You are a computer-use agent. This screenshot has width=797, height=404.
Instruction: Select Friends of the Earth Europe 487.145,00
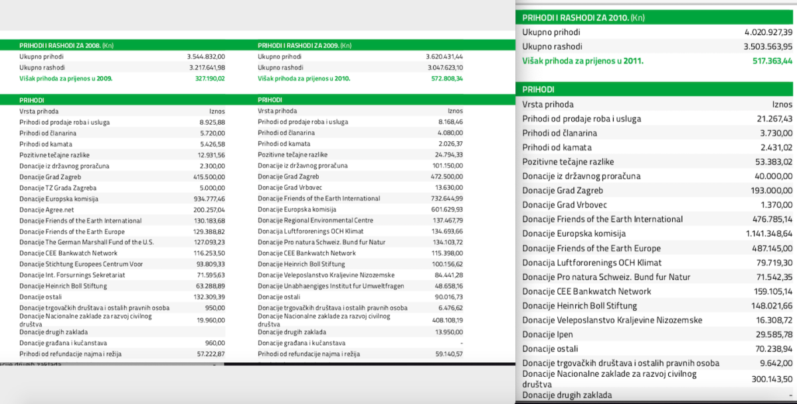pos(772,249)
